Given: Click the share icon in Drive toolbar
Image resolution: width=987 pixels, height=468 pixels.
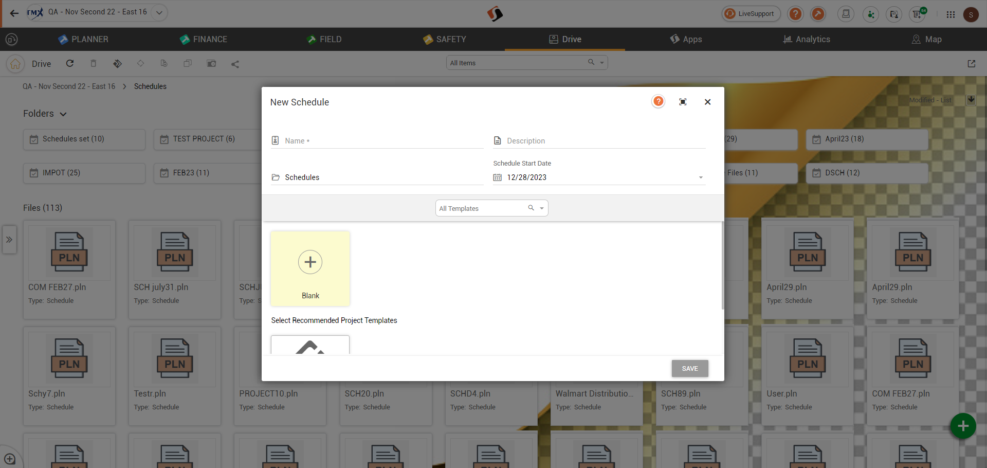Looking at the screenshot, I should (x=235, y=64).
